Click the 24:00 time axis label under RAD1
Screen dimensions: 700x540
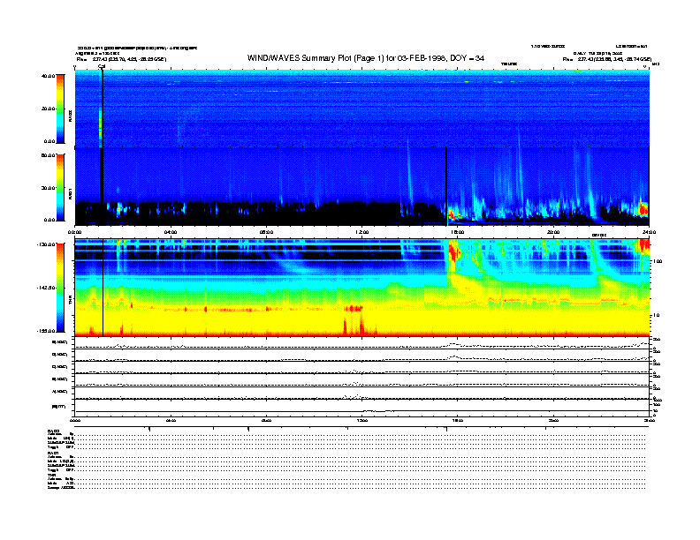(x=649, y=232)
